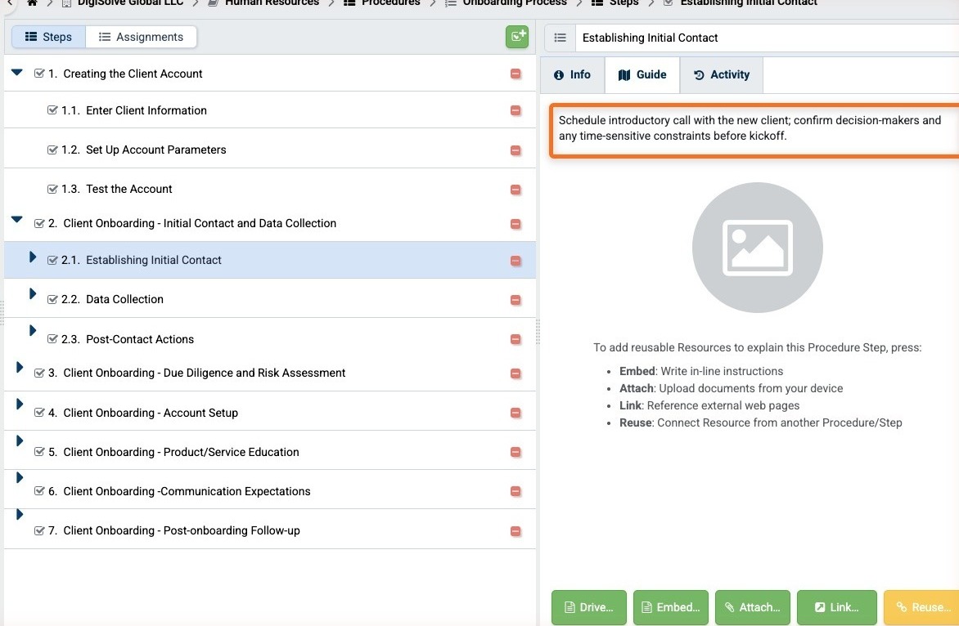Expand step 3 Due Diligence and Risk Assessment
The height and width of the screenshot is (626, 959).
19,367
